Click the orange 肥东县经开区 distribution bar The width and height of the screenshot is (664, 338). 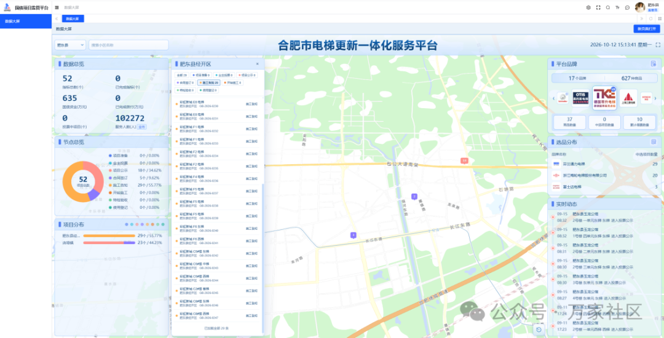(109, 235)
